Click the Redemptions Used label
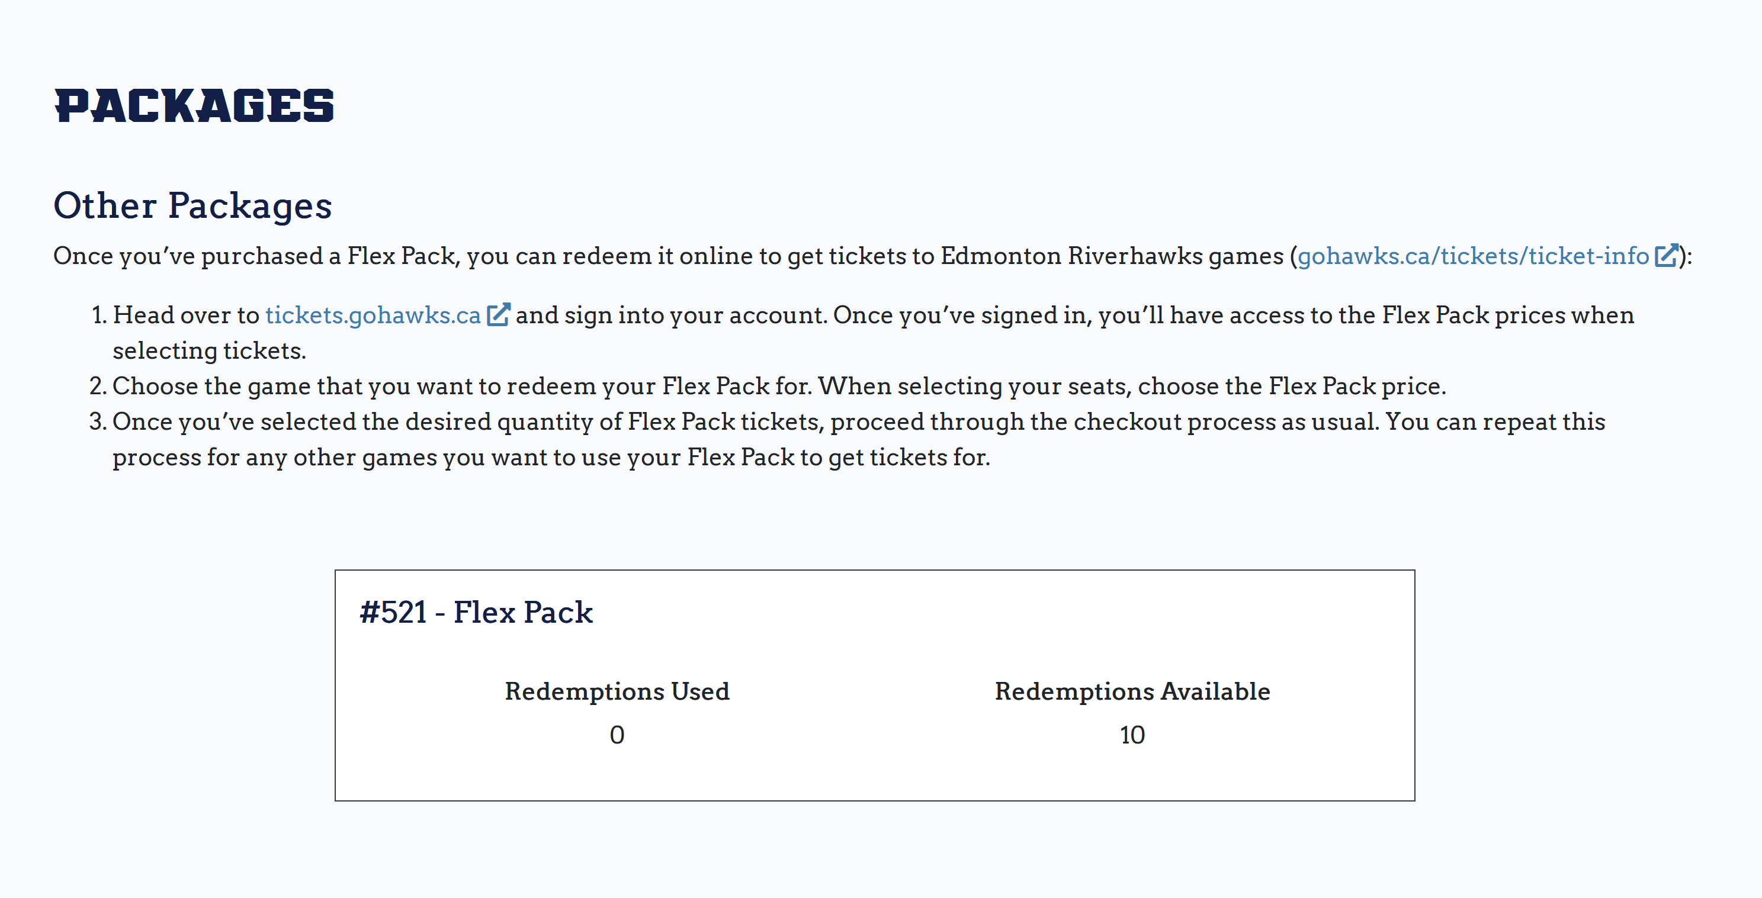The height and width of the screenshot is (898, 1762). [x=617, y=691]
